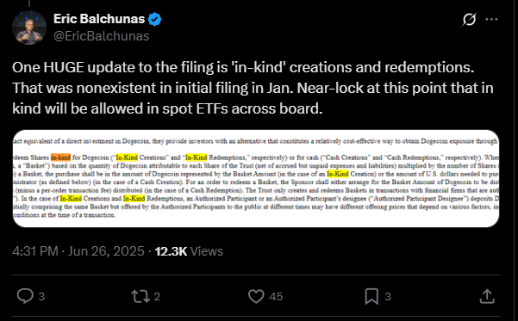Image resolution: width=518 pixels, height=321 pixels.
Task: Open Eric Balchunas profile avatar photo
Action: 29,28
